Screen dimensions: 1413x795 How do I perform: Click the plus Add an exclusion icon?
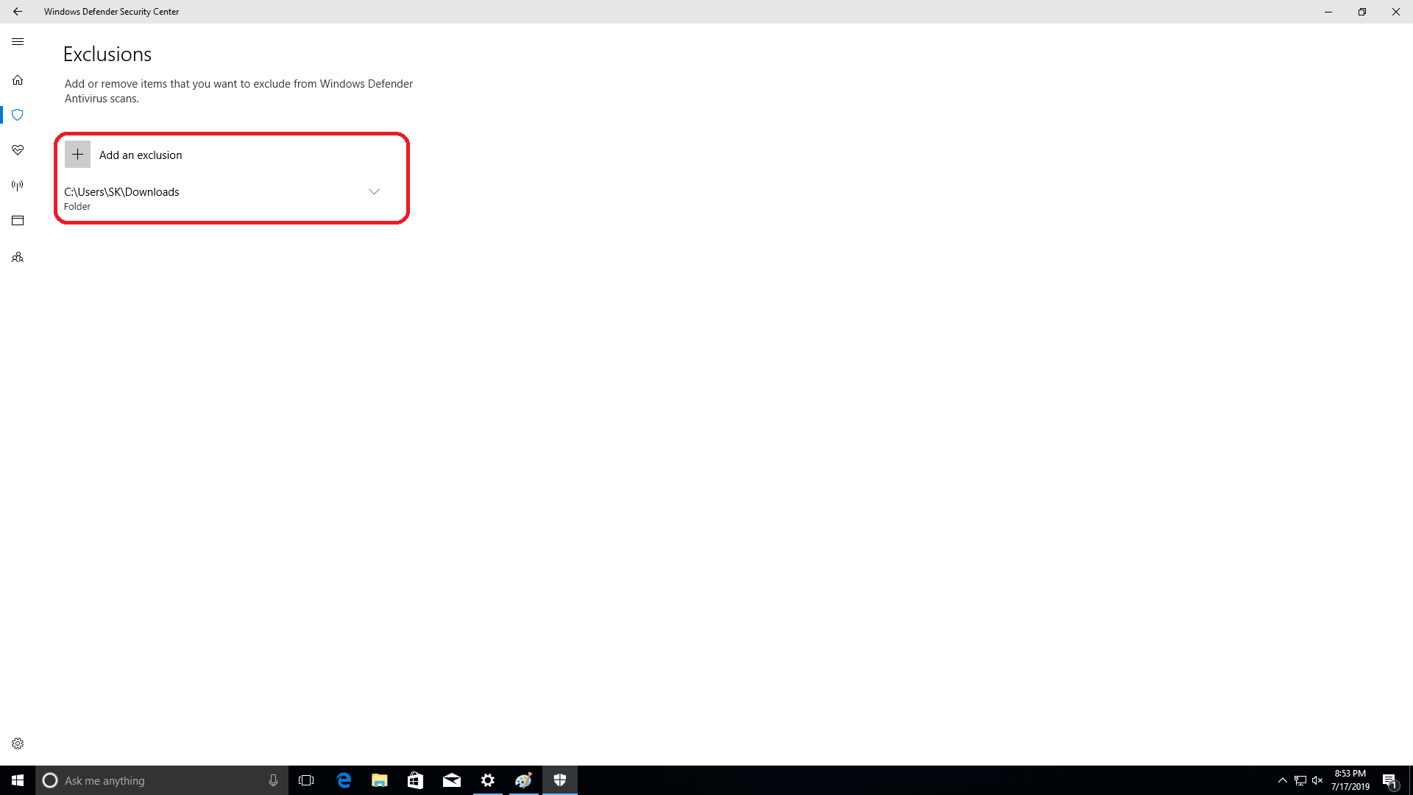click(x=77, y=155)
